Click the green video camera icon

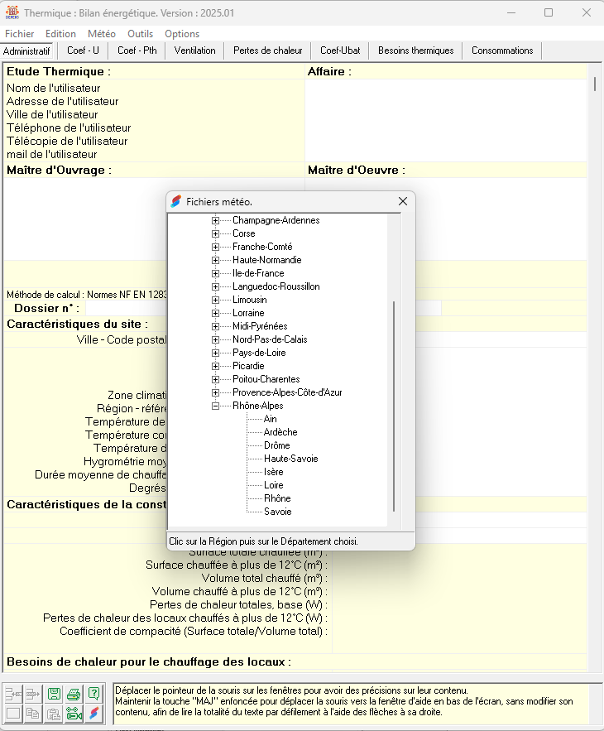click(x=74, y=714)
